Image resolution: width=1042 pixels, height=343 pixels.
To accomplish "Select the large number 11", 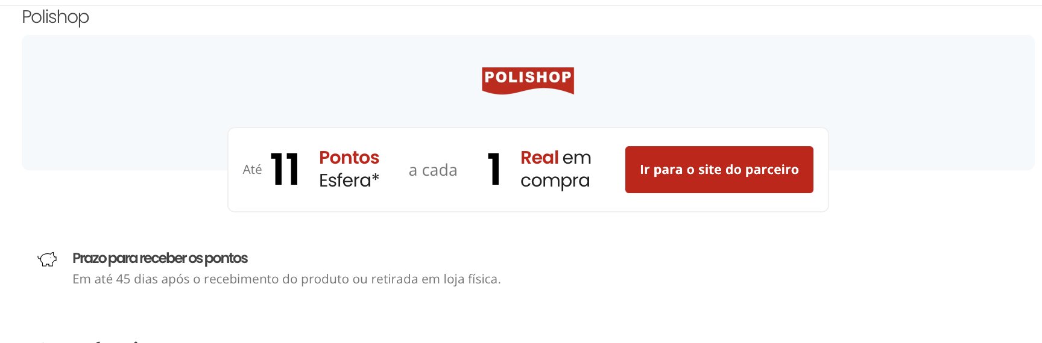I will [285, 170].
